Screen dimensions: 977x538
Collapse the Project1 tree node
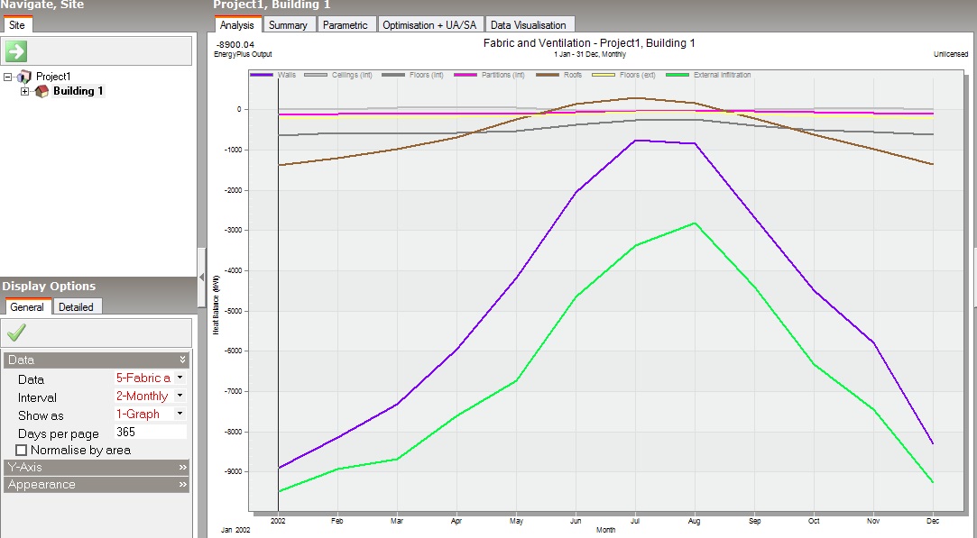pyautogui.click(x=7, y=77)
